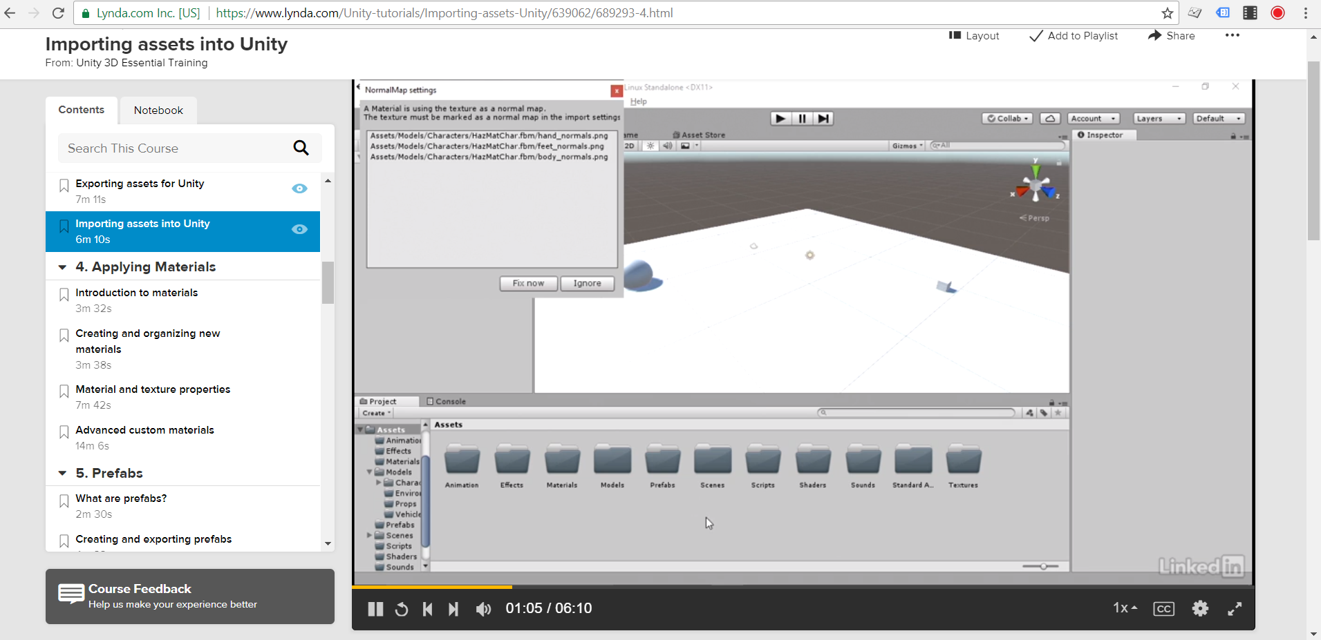Click Unity Pause button

tap(802, 119)
